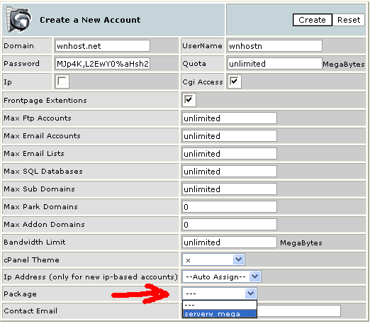Click the Reset button
The image size is (370, 324).
click(x=349, y=20)
